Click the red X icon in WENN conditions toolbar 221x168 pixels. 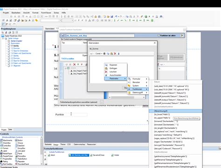75,64
